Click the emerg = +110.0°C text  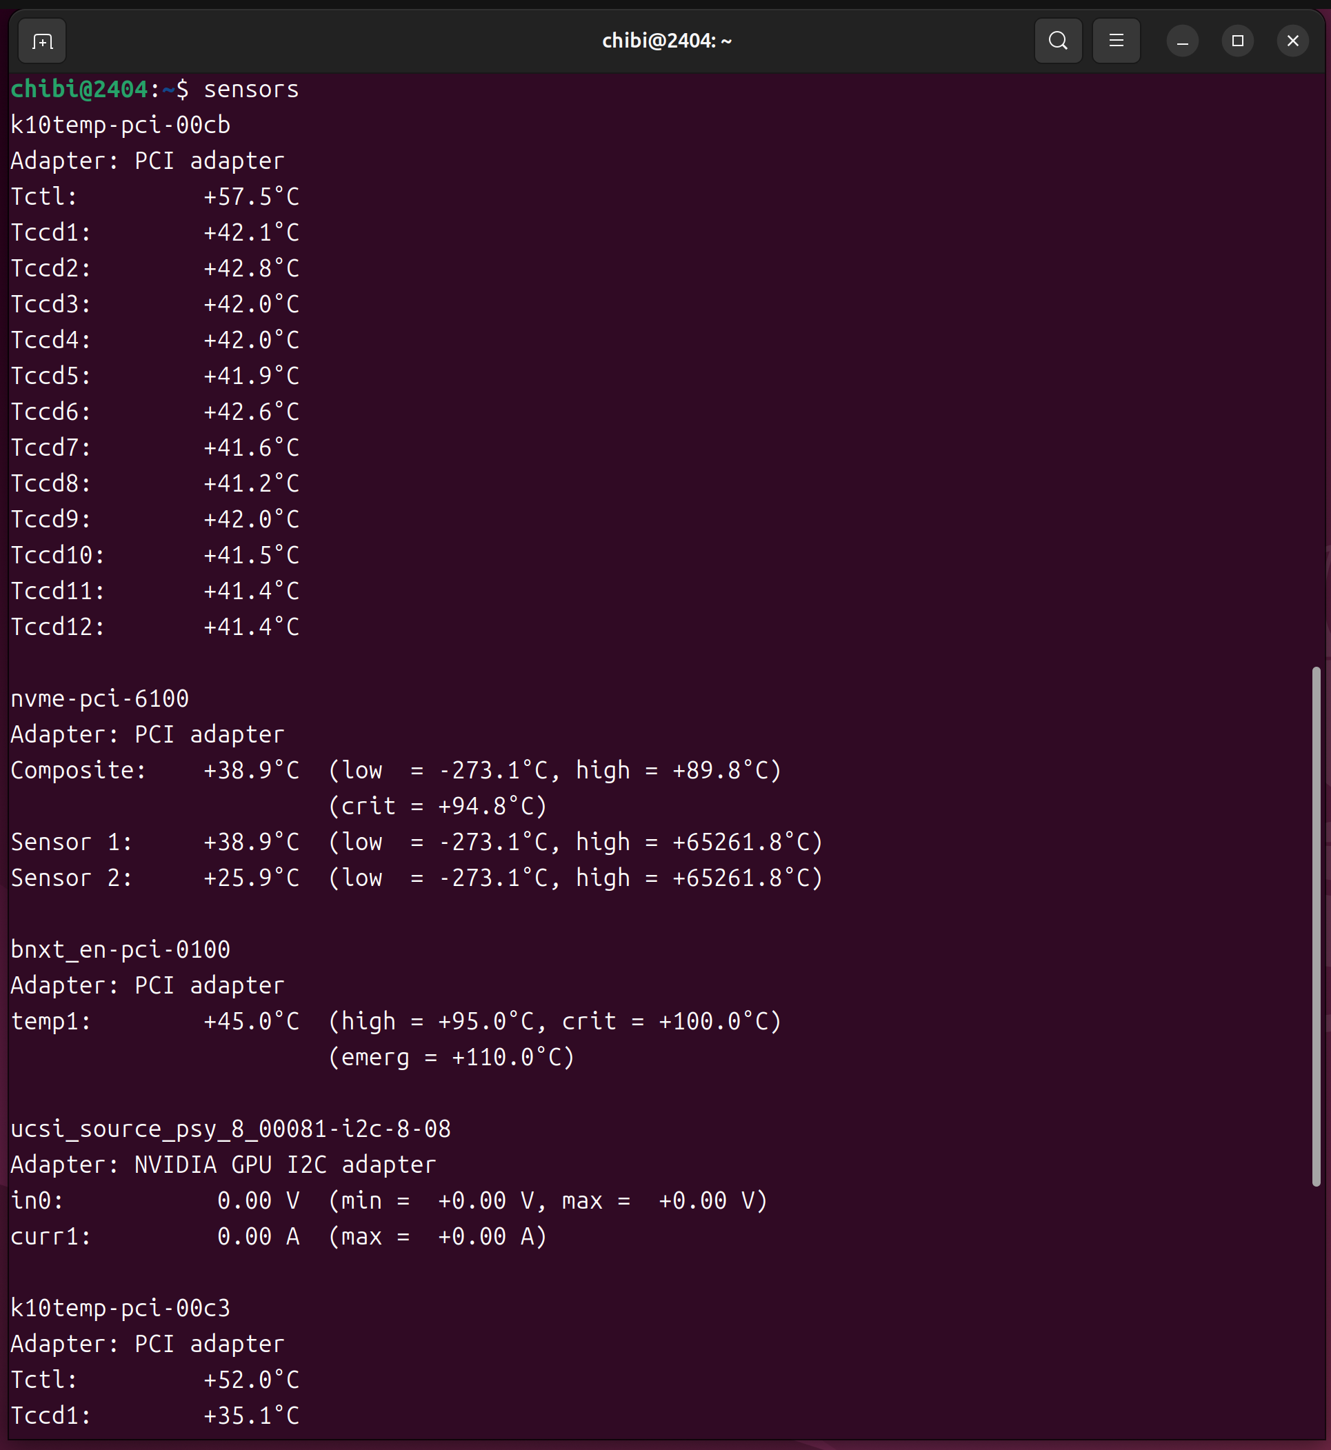(451, 1058)
